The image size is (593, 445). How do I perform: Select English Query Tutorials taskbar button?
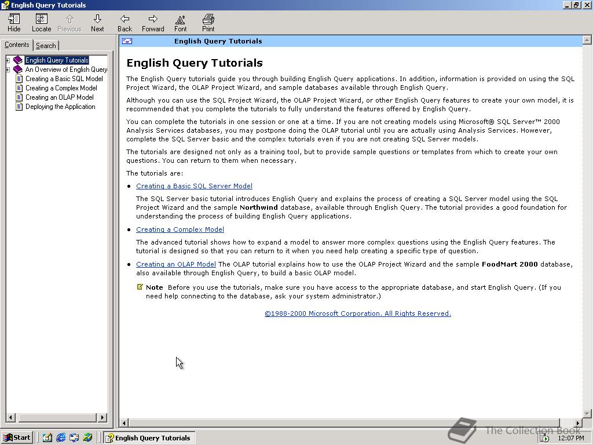[x=149, y=438]
